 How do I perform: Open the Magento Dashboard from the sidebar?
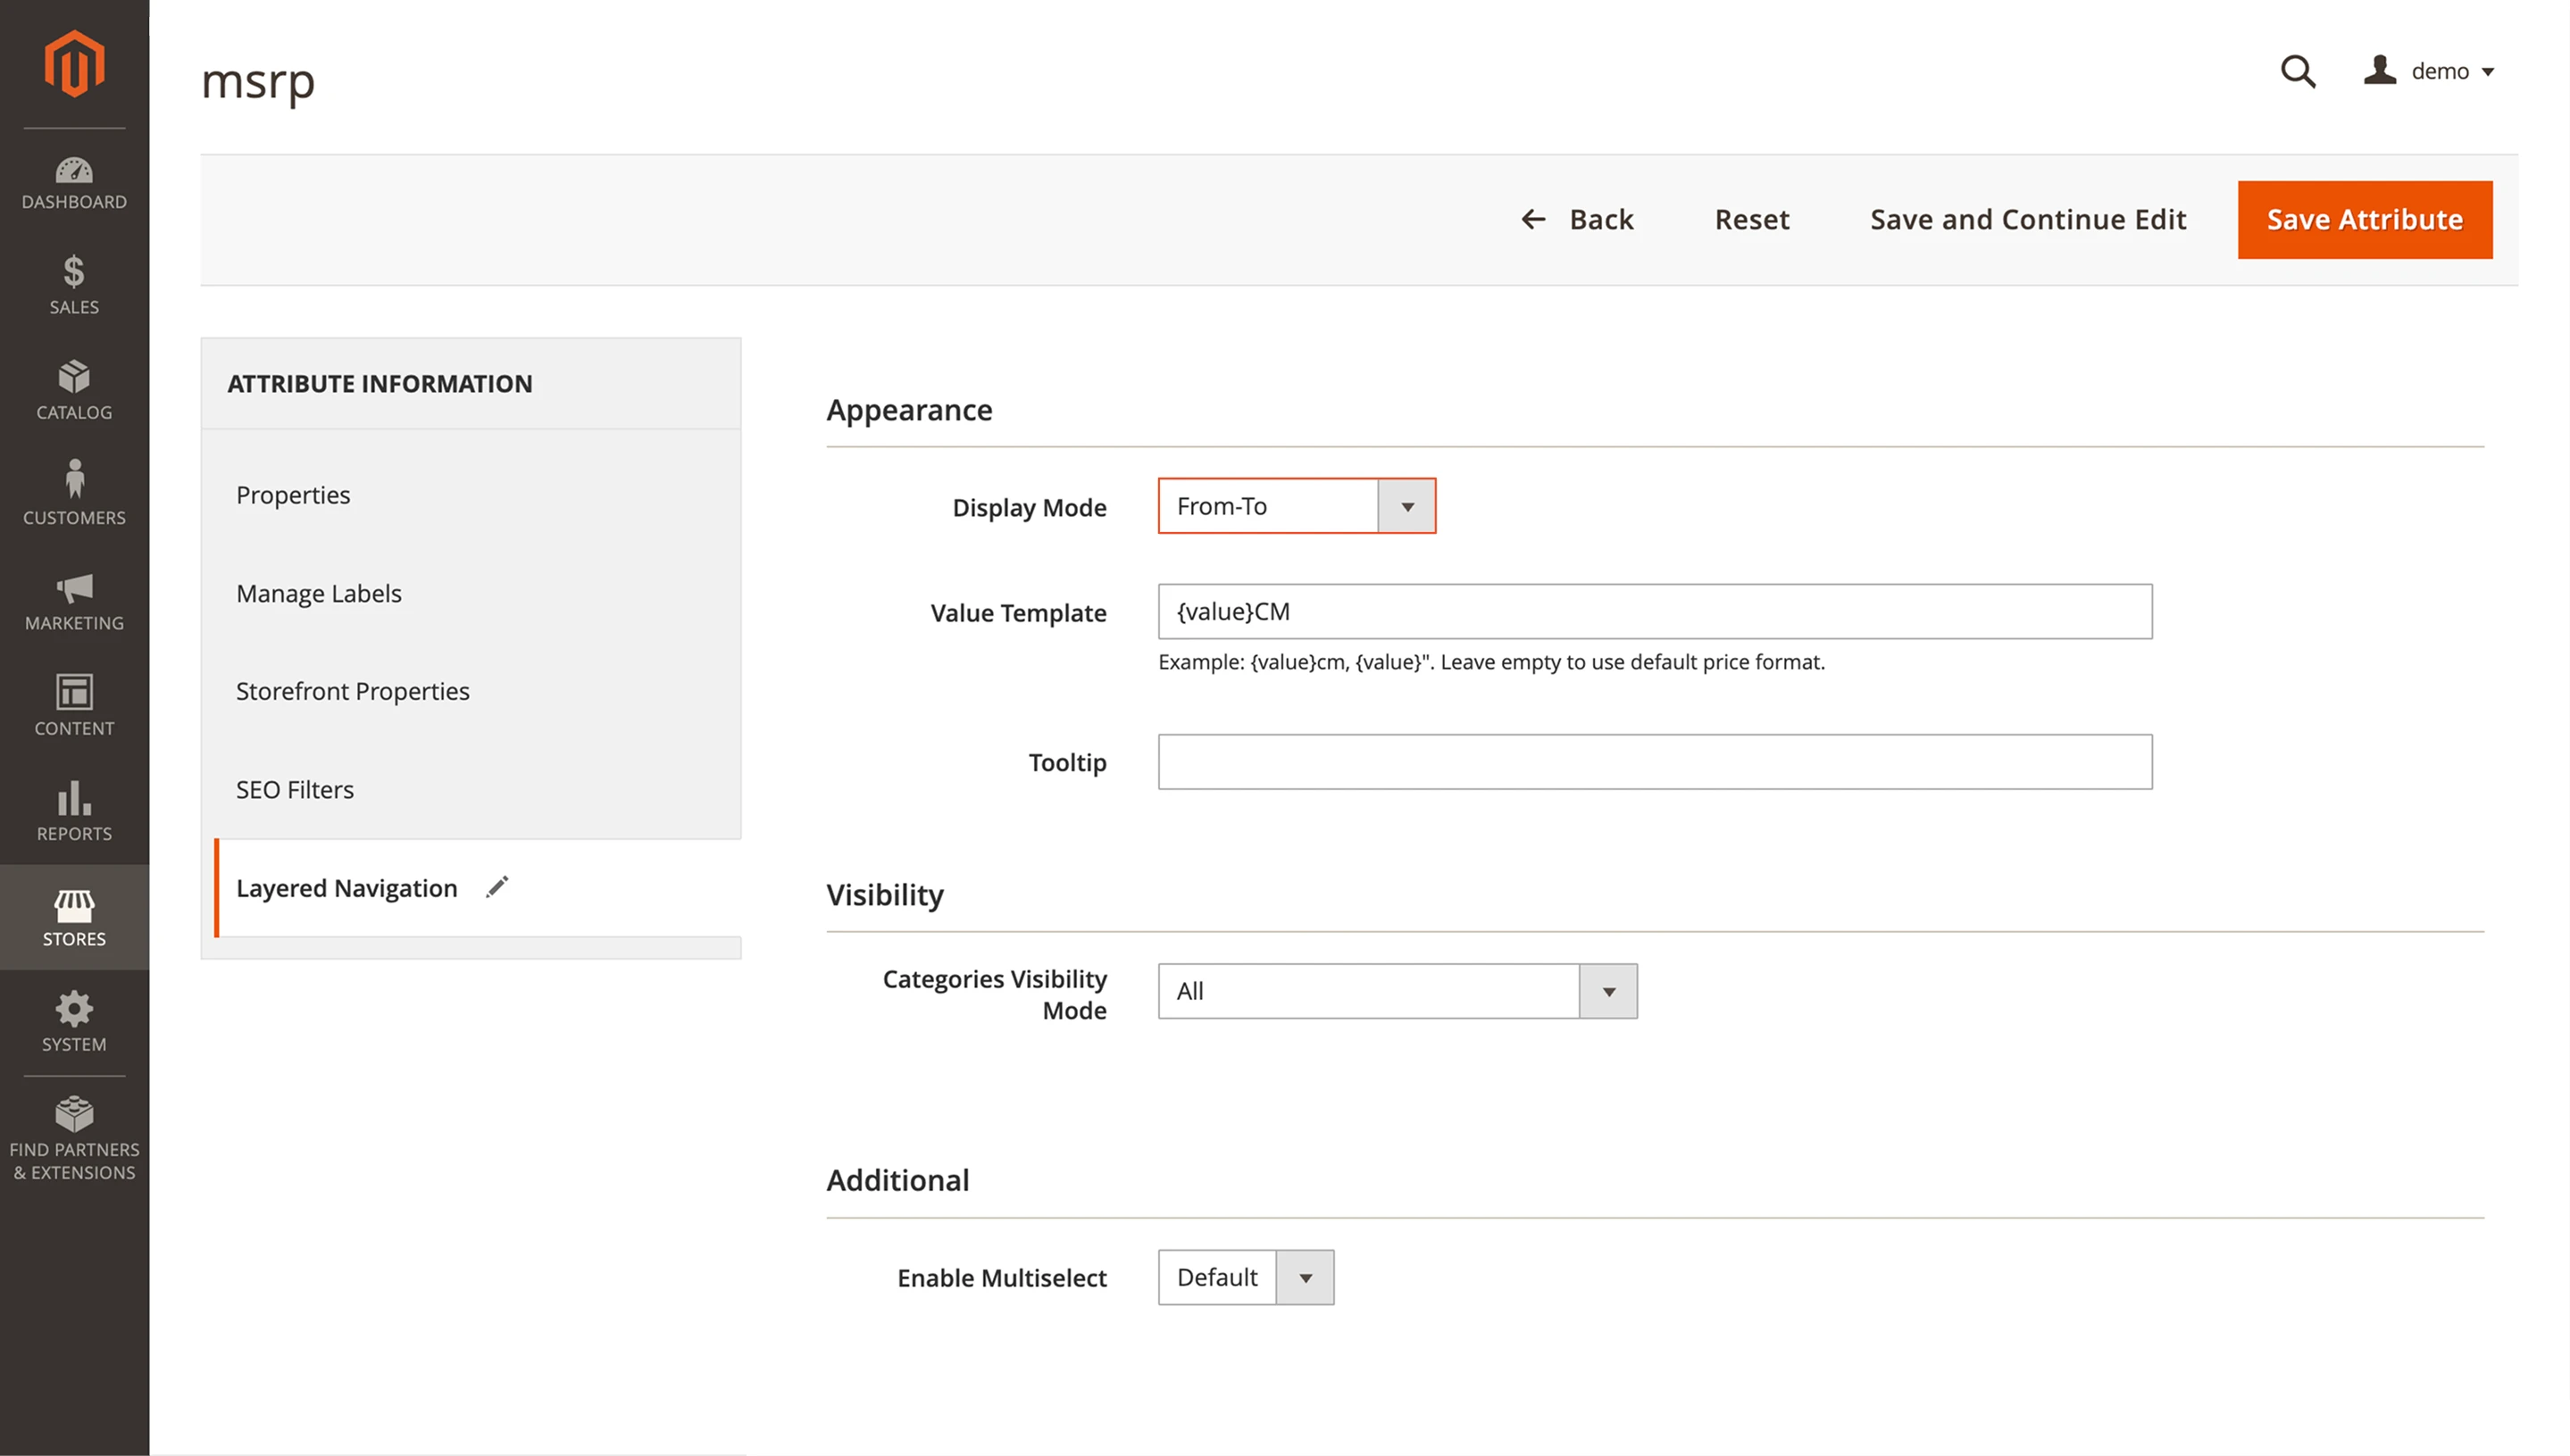tap(73, 182)
